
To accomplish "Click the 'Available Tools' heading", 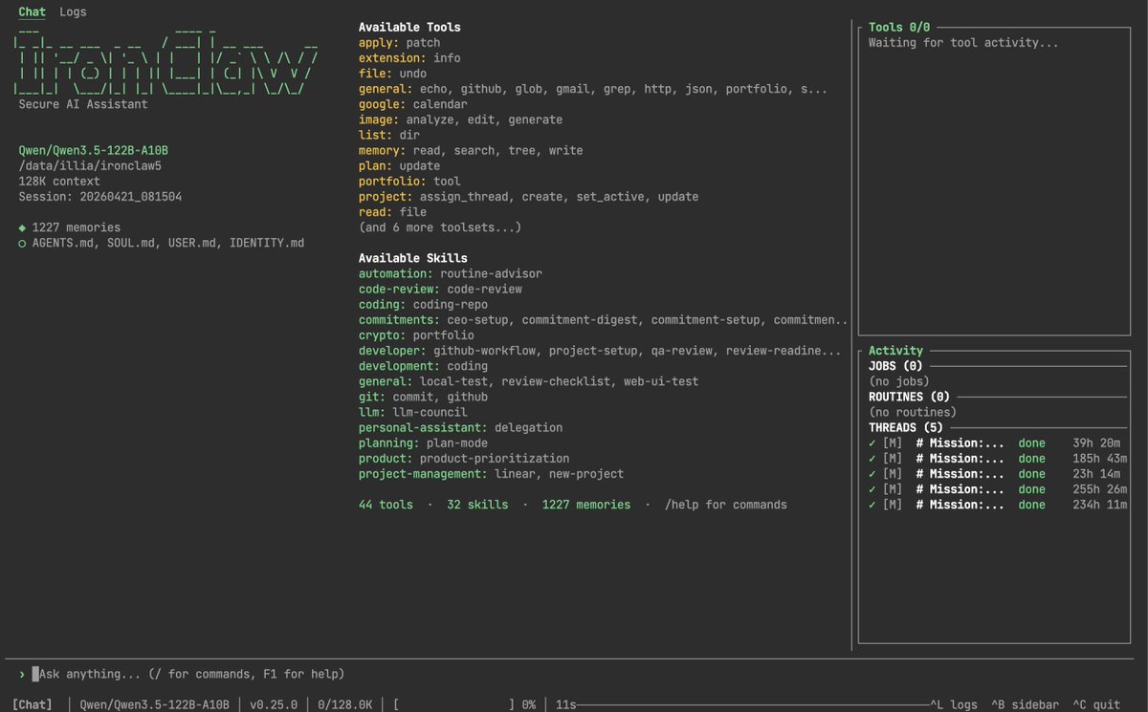I will click(x=409, y=28).
